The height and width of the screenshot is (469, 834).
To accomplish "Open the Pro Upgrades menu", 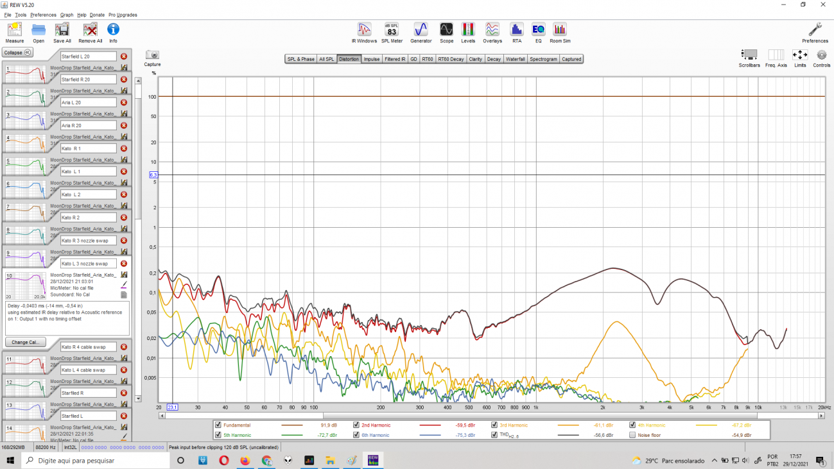I will point(123,15).
